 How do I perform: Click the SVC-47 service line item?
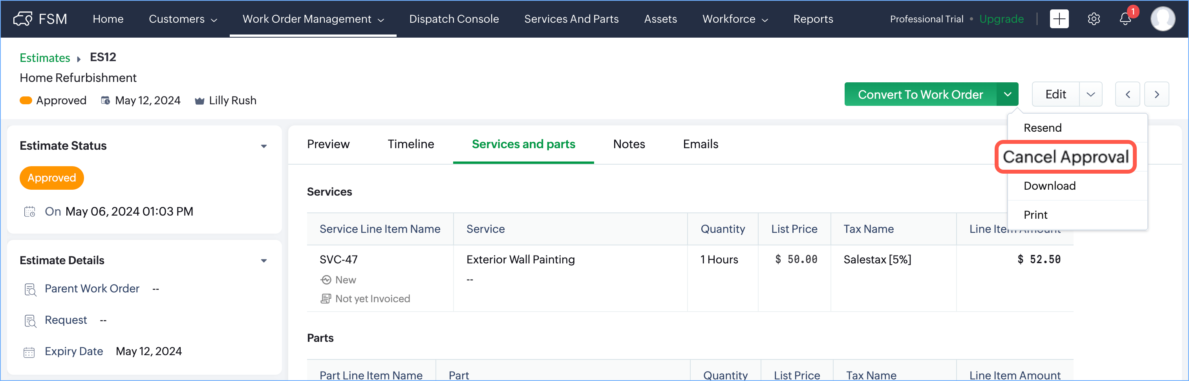338,259
